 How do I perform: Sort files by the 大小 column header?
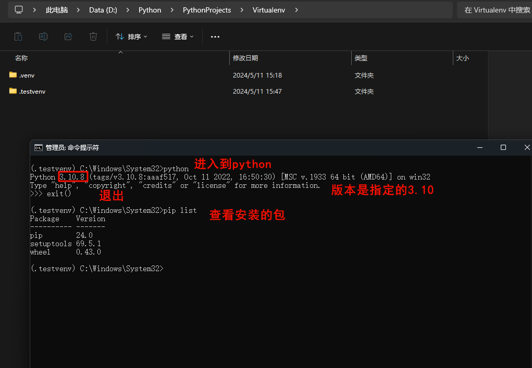pos(463,58)
